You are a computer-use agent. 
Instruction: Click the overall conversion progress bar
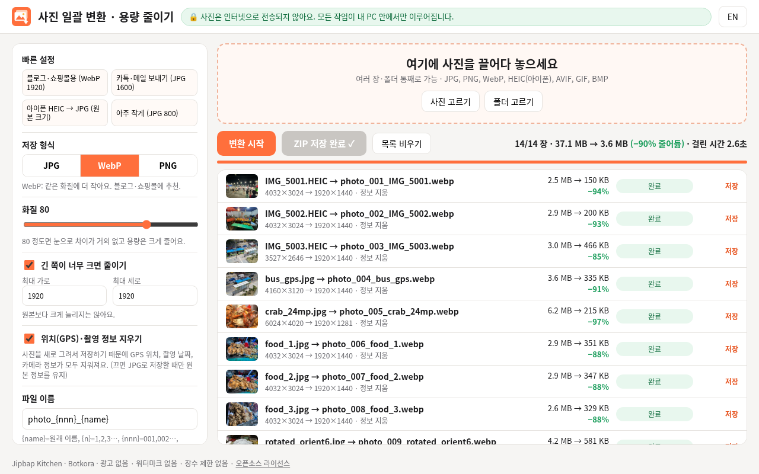(x=482, y=162)
